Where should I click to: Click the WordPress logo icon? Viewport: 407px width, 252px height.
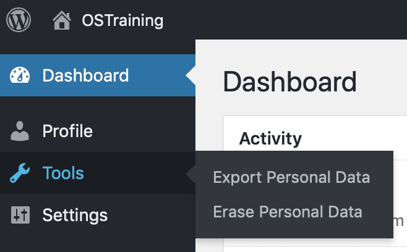click(19, 20)
